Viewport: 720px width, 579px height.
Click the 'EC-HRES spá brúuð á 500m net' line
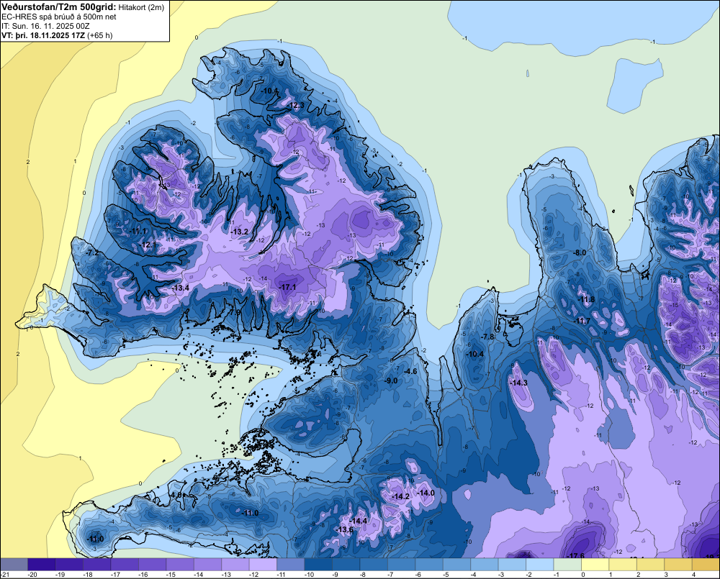pos(59,17)
